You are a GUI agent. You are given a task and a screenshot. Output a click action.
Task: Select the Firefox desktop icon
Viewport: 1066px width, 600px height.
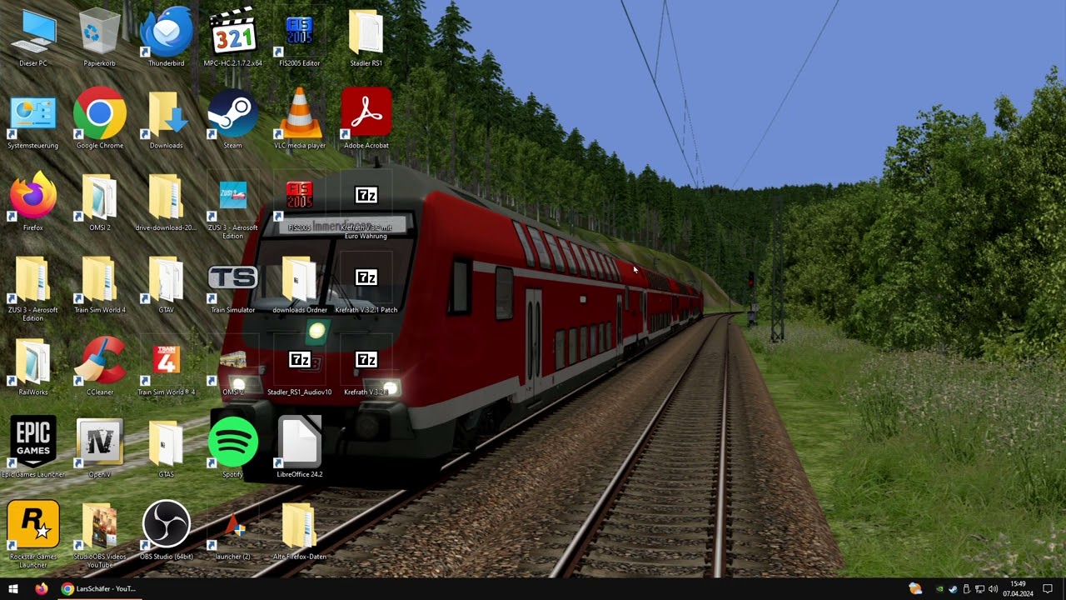[x=33, y=202]
